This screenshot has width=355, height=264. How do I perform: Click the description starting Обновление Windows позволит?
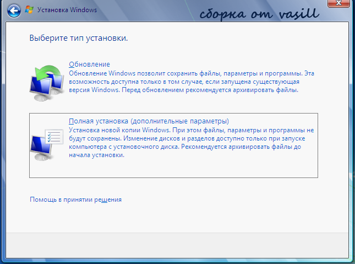[192, 82]
